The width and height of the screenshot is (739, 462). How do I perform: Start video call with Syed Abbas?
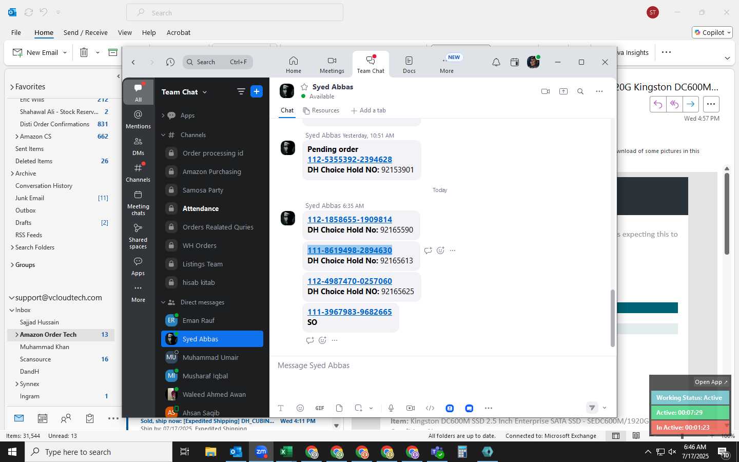[x=546, y=91]
